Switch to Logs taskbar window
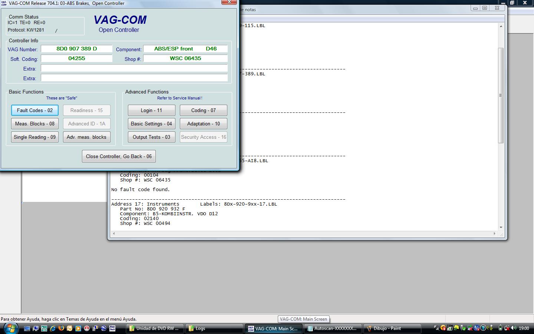The width and height of the screenshot is (534, 334). click(x=214, y=328)
